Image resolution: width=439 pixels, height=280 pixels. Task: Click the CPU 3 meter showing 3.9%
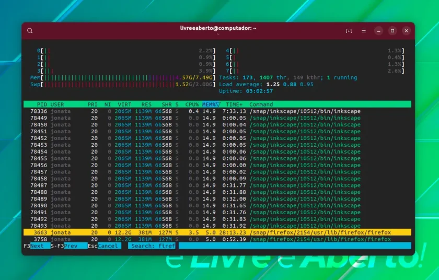(126, 71)
